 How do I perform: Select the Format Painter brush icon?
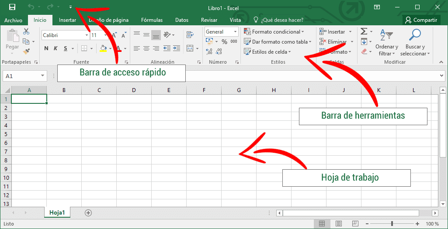pos(26,51)
